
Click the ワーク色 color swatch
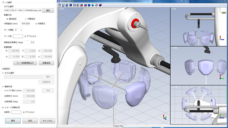18,36
